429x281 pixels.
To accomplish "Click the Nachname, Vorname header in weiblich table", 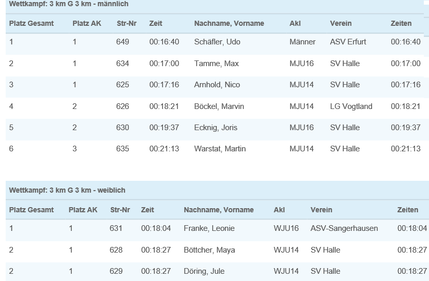I will (218, 210).
